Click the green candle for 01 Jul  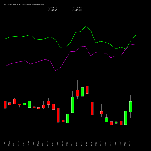[x=68, y=119]
